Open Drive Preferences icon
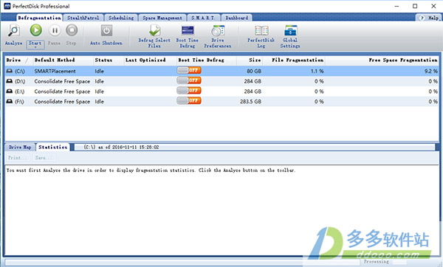Image resolution: width=443 pixels, height=267 pixels. (218, 31)
